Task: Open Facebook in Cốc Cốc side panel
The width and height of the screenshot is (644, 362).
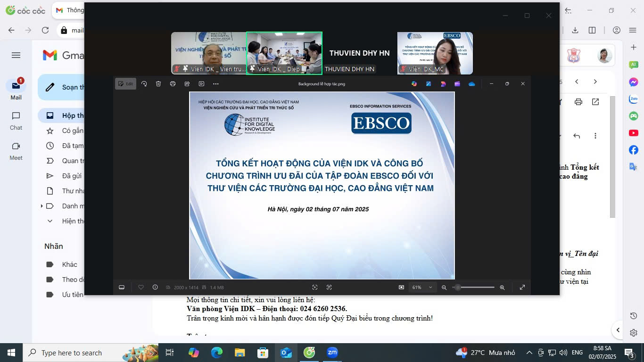Action: pyautogui.click(x=634, y=150)
